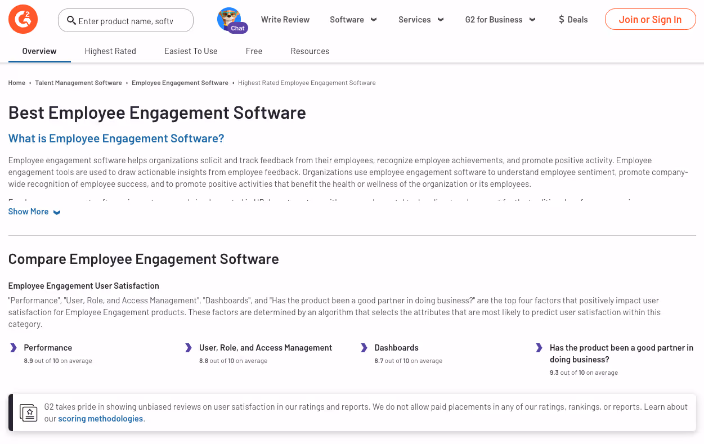Click Employee Engagement User Satisfaction subheading

pyautogui.click(x=84, y=286)
